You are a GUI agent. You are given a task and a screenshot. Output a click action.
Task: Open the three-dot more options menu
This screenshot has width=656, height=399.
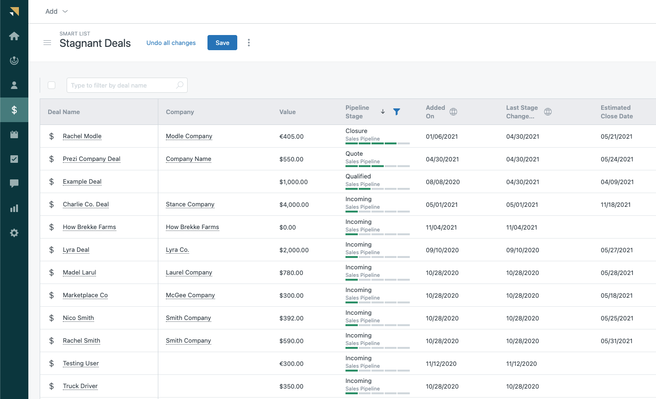click(249, 43)
